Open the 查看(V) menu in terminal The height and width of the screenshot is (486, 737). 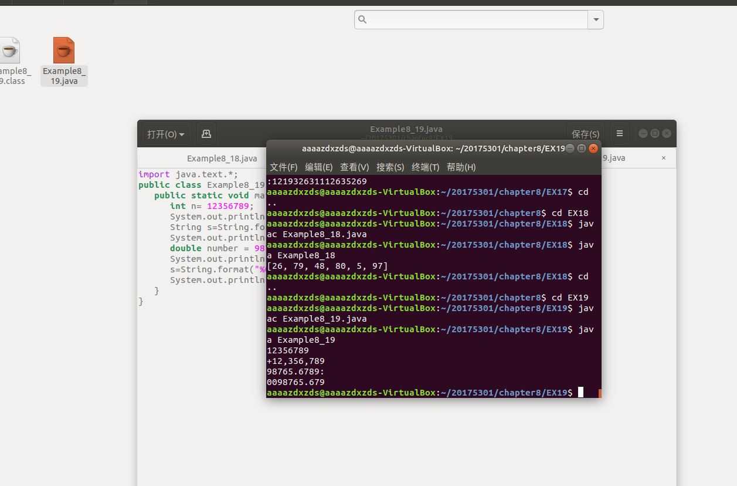355,167
